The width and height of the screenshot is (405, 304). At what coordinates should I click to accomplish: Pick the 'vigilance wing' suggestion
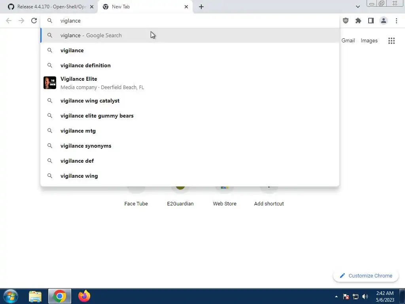coord(190,176)
